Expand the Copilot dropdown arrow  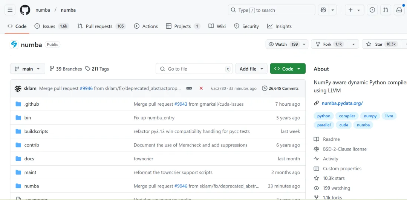[x=332, y=10]
